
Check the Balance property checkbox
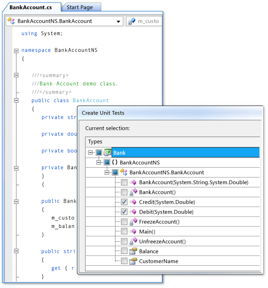124,251
